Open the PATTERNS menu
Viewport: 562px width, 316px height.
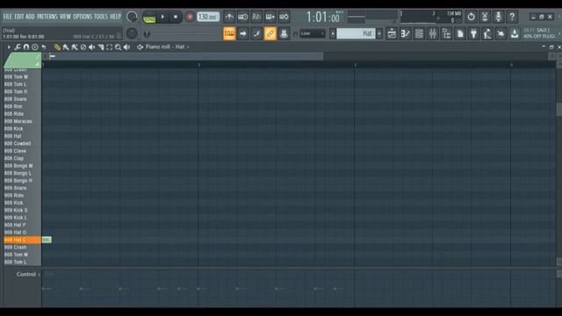pos(47,17)
